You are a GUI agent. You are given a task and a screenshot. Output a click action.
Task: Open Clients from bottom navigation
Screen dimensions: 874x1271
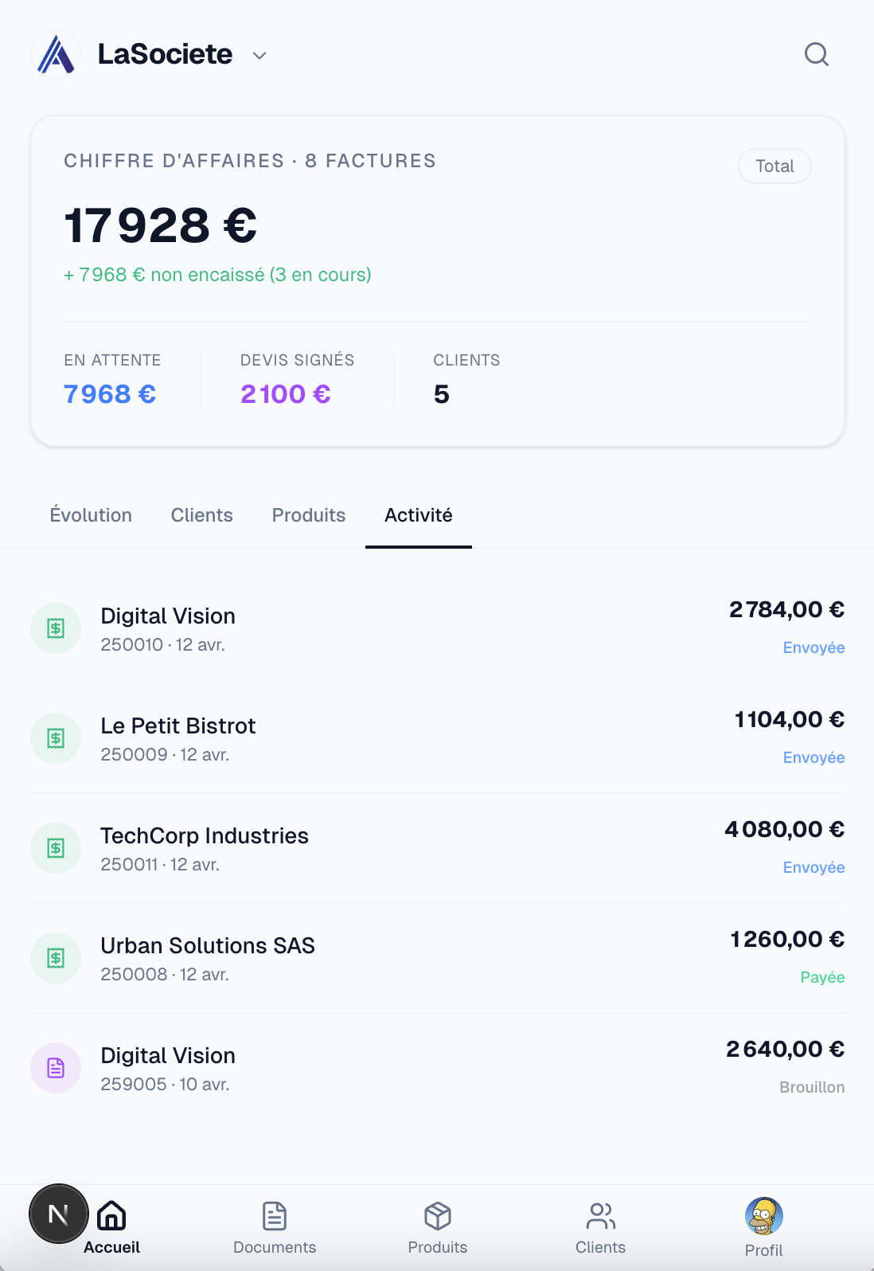[x=601, y=1226]
